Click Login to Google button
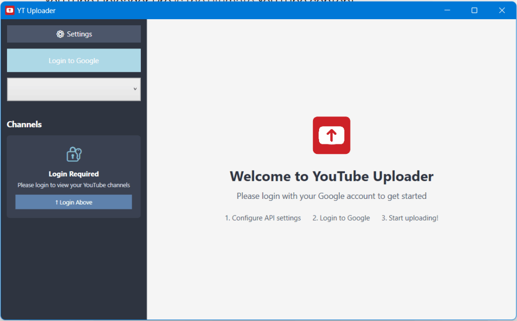The height and width of the screenshot is (321, 517). point(74,60)
